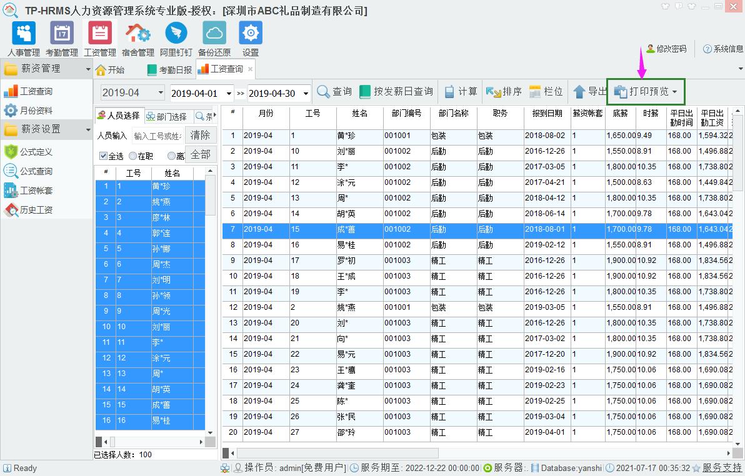745x476 pixels.
Task: Click the 栏位 columns toolbar button
Action: tap(546, 92)
